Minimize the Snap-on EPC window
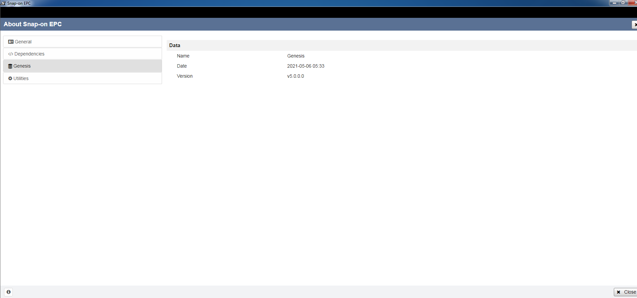 pyautogui.click(x=614, y=3)
